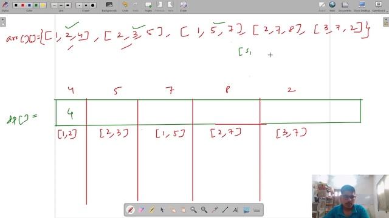This screenshot has width=389, height=218.
Task: Click the presenter webcam thumbnail
Action: 350,196
